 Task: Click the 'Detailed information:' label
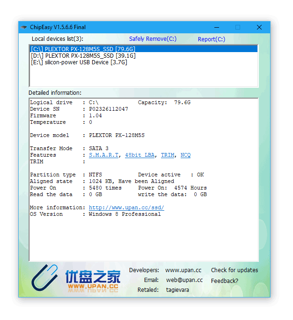pos(55,92)
